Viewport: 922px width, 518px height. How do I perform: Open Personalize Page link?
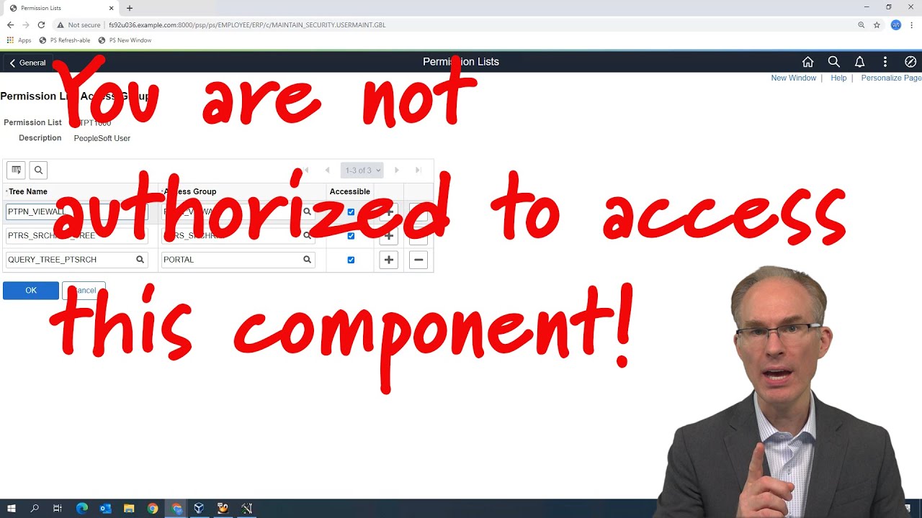point(891,78)
